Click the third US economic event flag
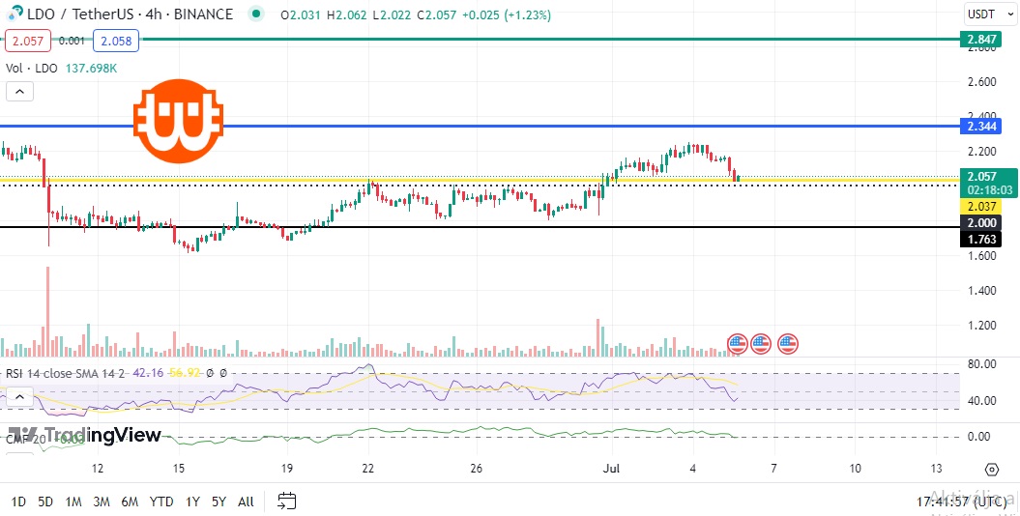 pyautogui.click(x=788, y=343)
